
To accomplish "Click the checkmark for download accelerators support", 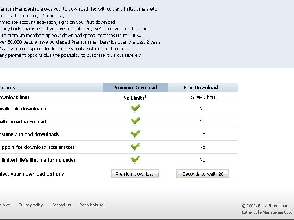I will (135, 147).
